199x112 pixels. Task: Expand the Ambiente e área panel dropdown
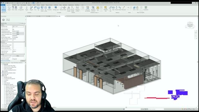94,12
